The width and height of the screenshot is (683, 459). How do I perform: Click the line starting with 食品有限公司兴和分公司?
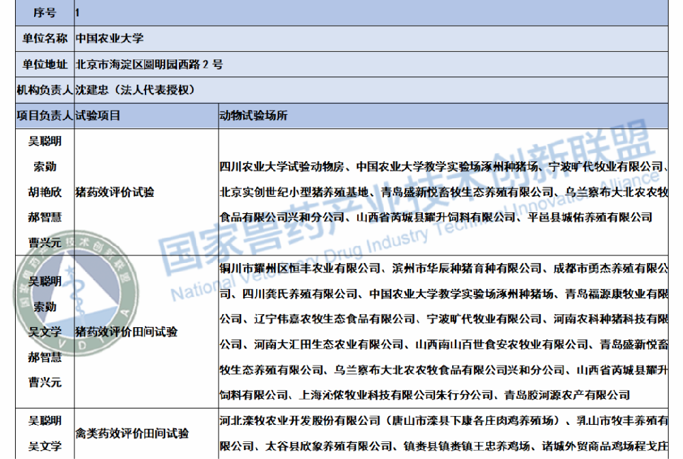point(436,217)
